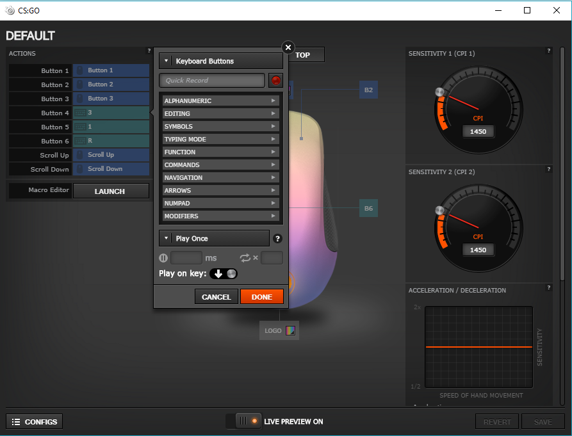Click the Quick Record input field
The height and width of the screenshot is (436, 572).
pyautogui.click(x=212, y=81)
